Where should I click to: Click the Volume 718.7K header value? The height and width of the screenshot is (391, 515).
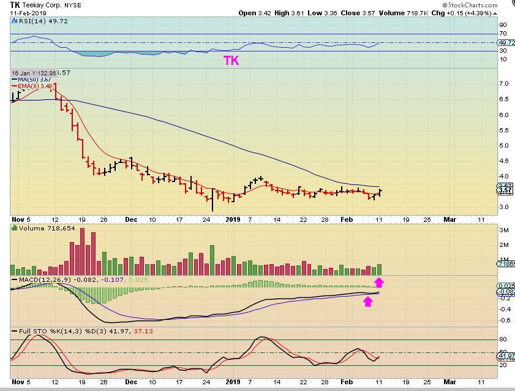(404, 13)
